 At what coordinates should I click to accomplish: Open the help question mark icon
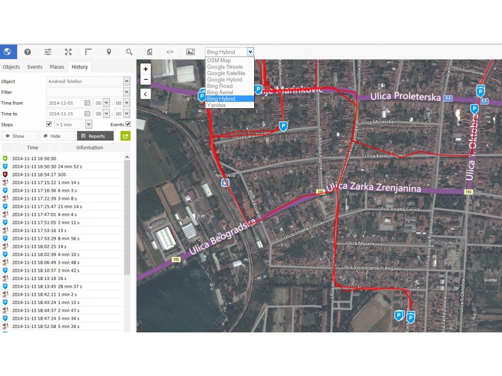pyautogui.click(x=27, y=51)
